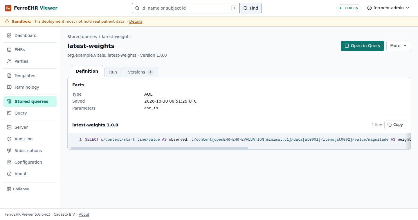
Task: Click the Stored queries scroll icon
Action: 9,101
